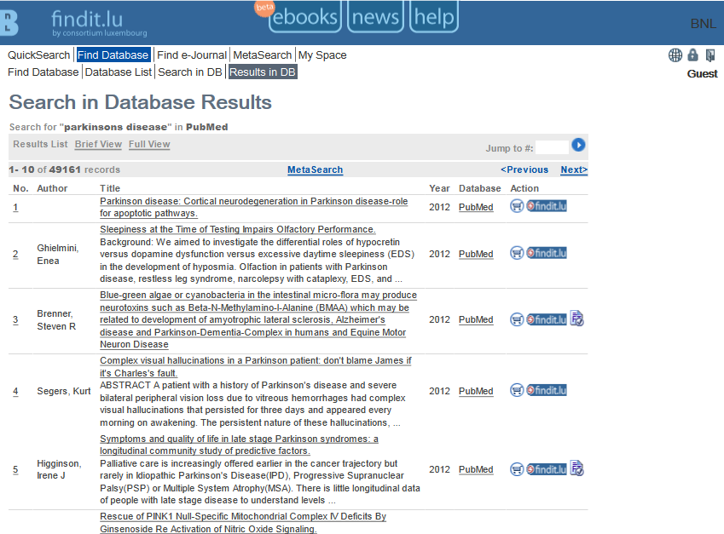Open the Sleepiness Olfactory Performance article title
Image resolution: width=724 pixels, height=534 pixels.
tap(238, 229)
